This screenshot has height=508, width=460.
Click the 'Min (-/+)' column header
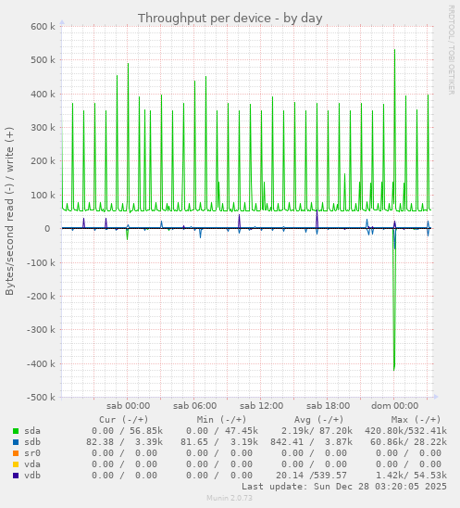221,420
